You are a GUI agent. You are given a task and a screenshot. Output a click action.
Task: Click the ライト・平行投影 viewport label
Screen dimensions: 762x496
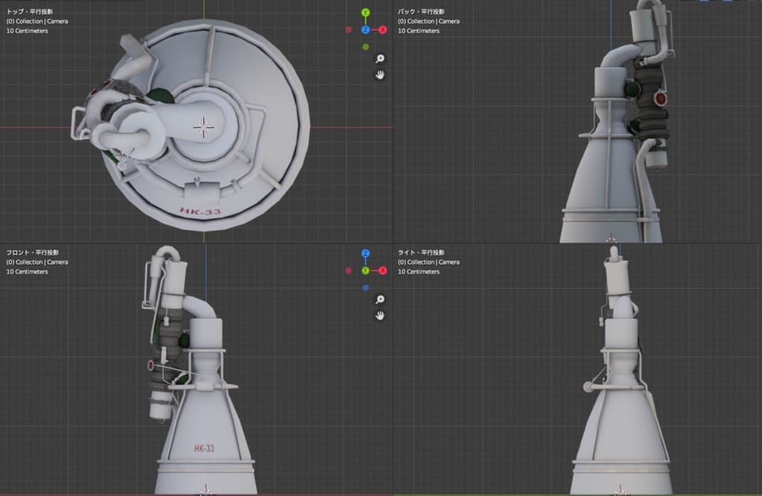[x=420, y=252]
